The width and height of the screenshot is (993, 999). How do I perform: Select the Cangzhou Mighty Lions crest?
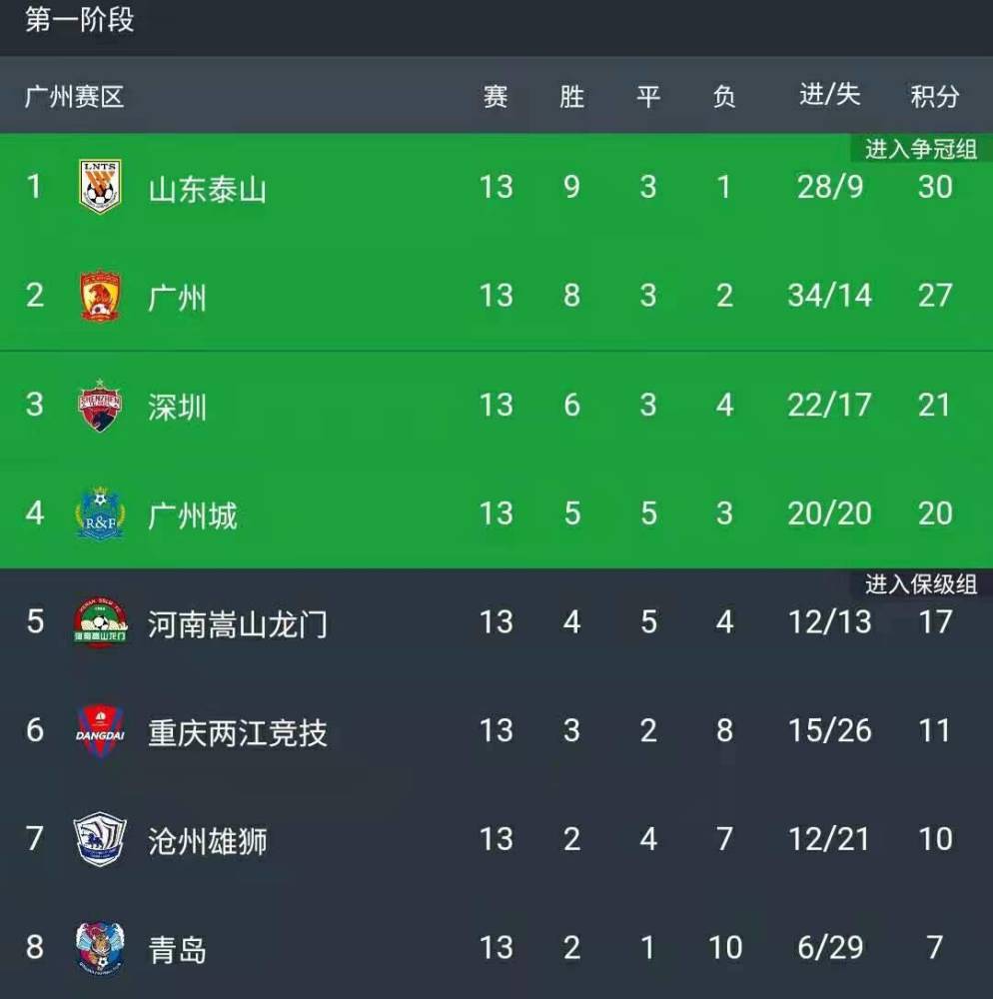[x=100, y=839]
